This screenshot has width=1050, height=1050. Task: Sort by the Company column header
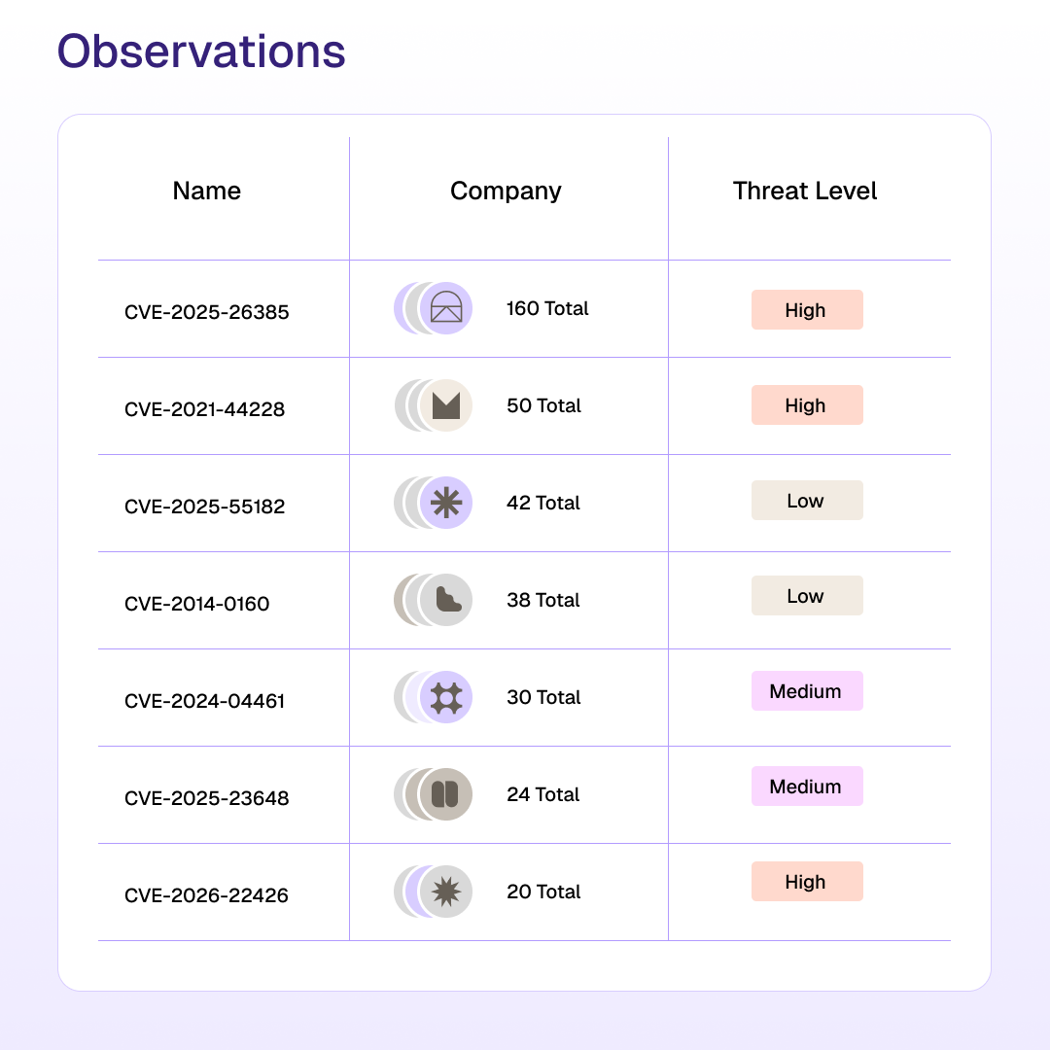point(506,192)
